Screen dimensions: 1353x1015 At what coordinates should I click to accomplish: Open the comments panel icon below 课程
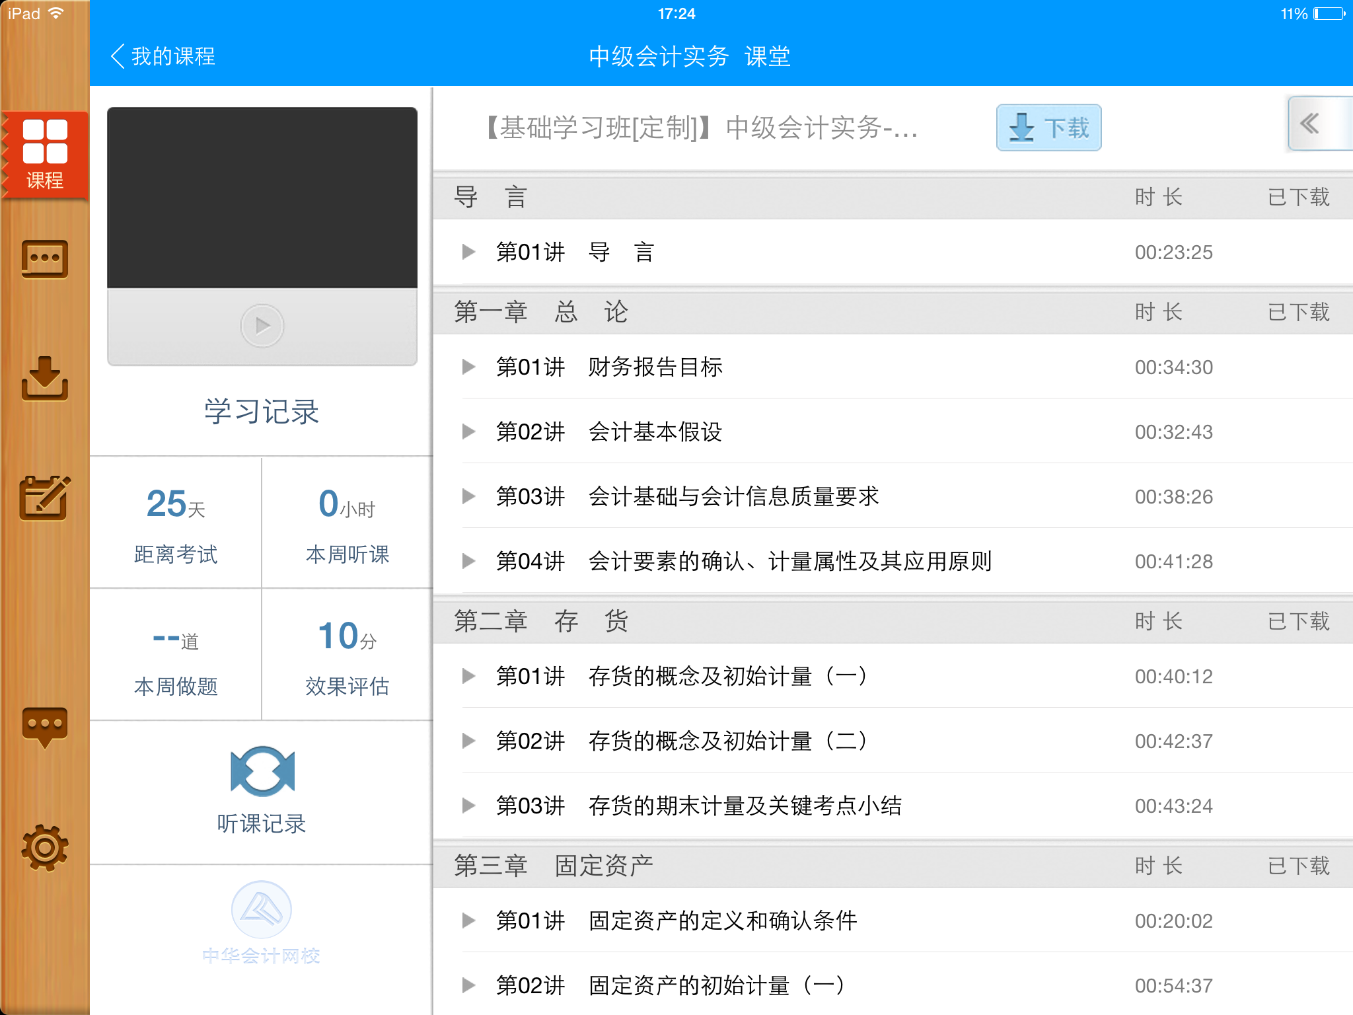tap(45, 260)
